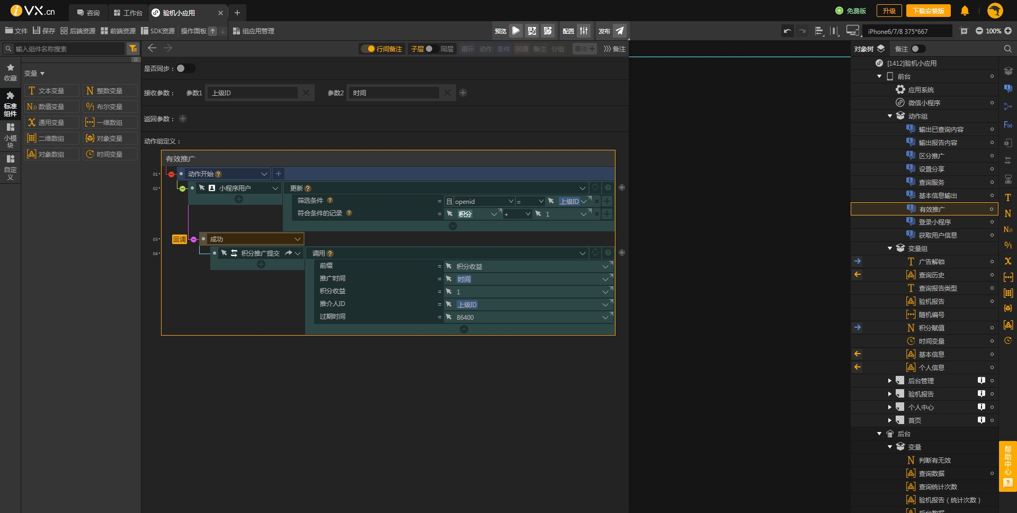
Task: Open the 文件 menu
Action: pos(16,31)
